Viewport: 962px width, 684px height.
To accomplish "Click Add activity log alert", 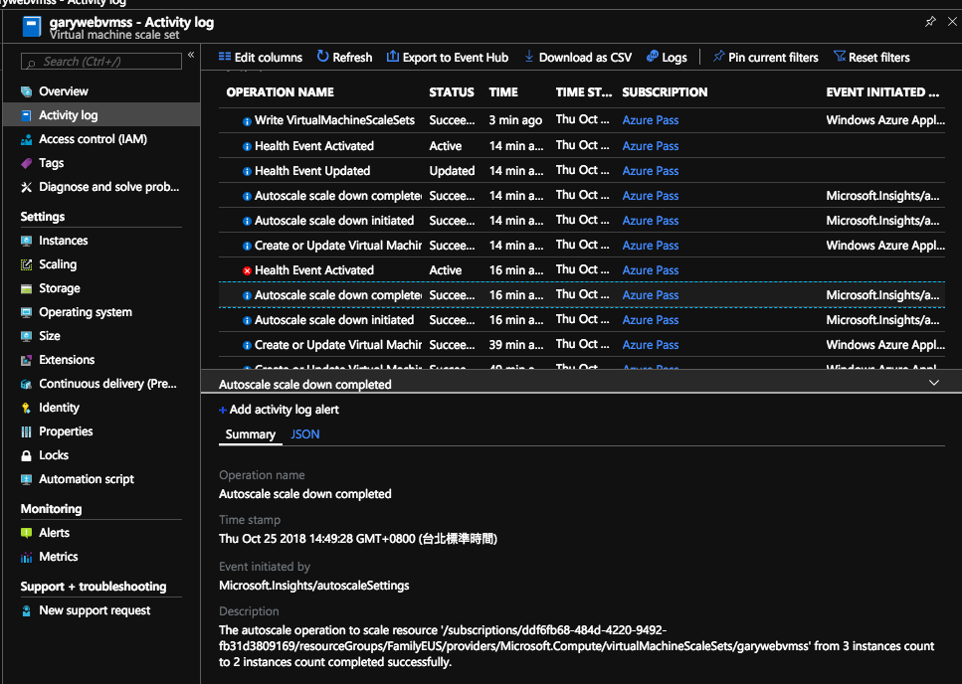I will (x=279, y=410).
